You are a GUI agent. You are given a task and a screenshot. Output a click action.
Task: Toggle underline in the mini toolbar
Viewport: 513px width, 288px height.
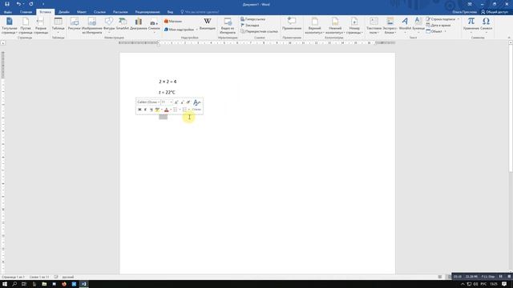coord(151,110)
